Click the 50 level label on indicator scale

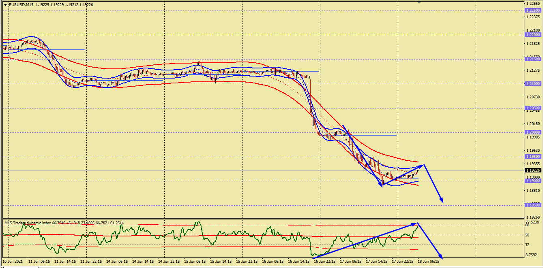[528, 235]
